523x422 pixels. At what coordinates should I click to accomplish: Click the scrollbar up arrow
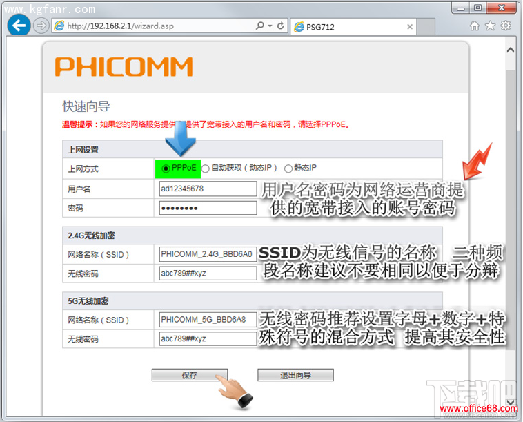tap(511, 50)
